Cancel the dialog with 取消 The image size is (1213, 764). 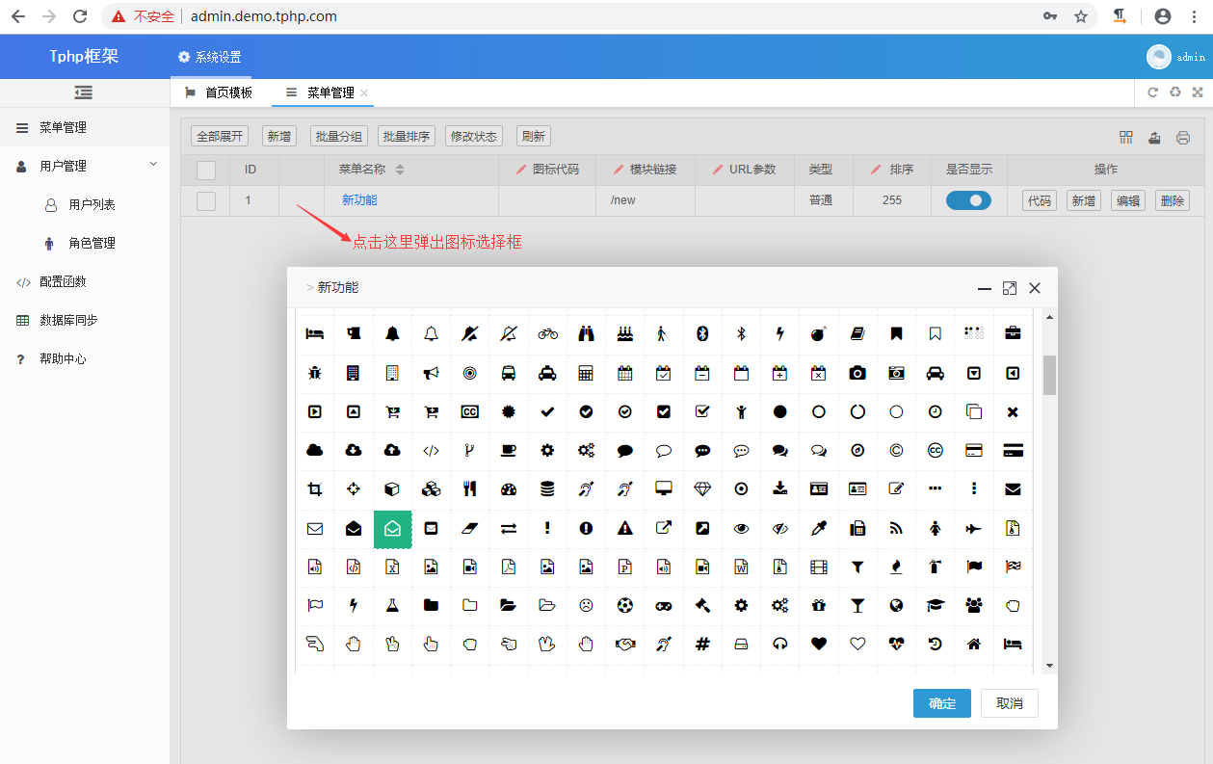point(1010,703)
